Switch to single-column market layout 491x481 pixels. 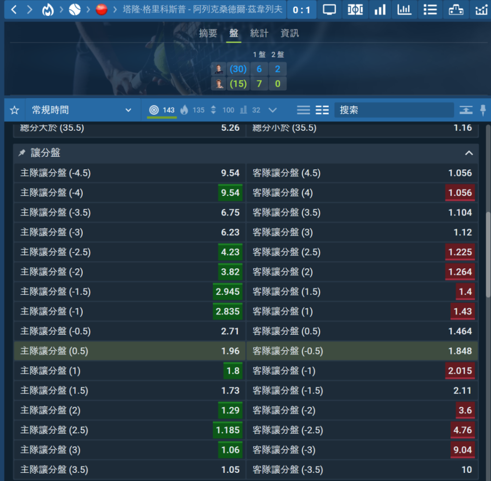coord(303,110)
